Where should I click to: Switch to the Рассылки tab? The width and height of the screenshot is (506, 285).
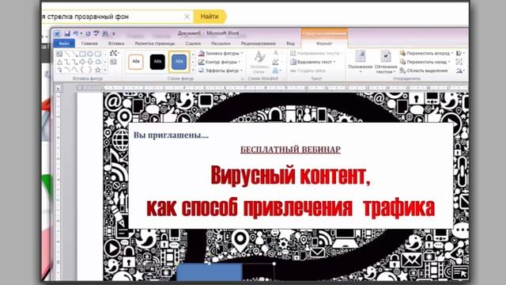[221, 44]
